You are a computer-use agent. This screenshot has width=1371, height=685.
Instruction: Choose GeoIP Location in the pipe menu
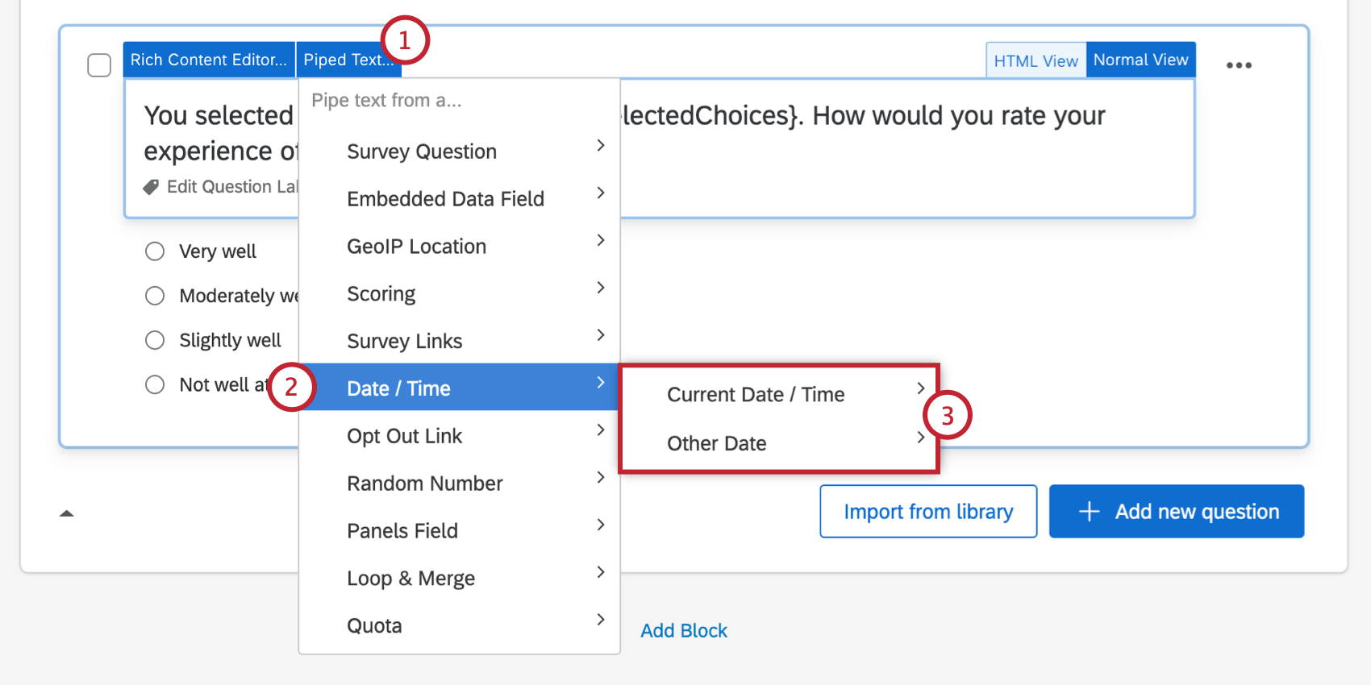(x=416, y=246)
